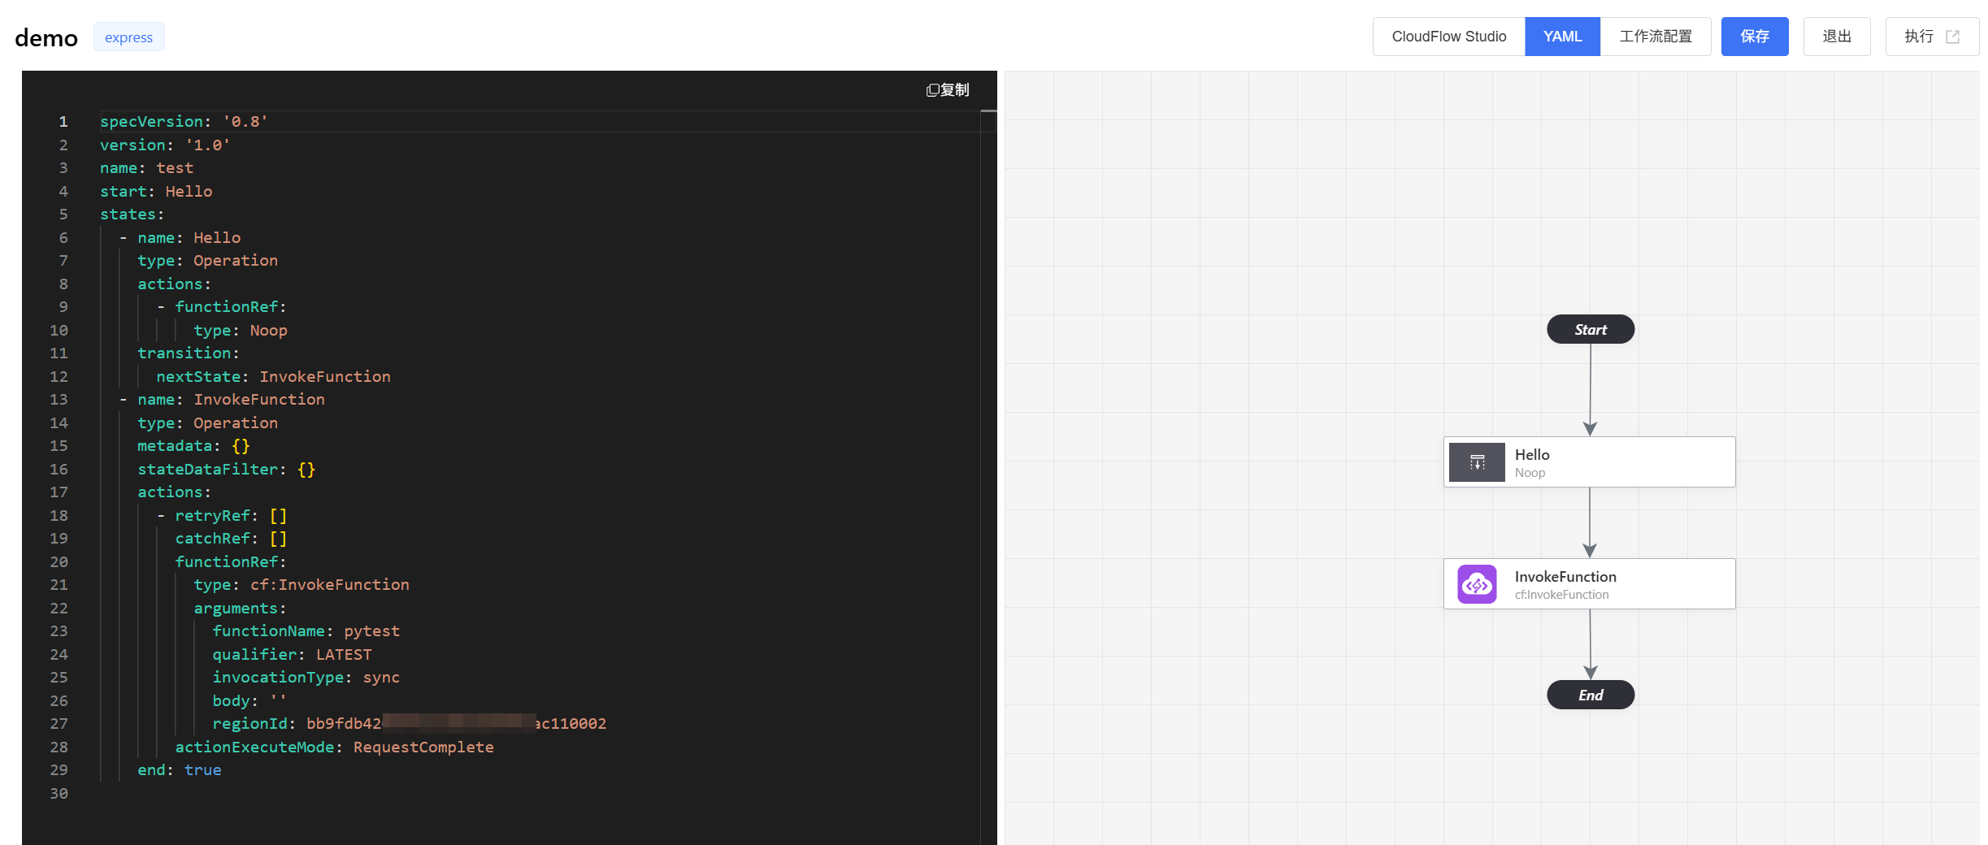1988x845 pixels.
Task: Select the InvokeFunction node title
Action: 1565,577
